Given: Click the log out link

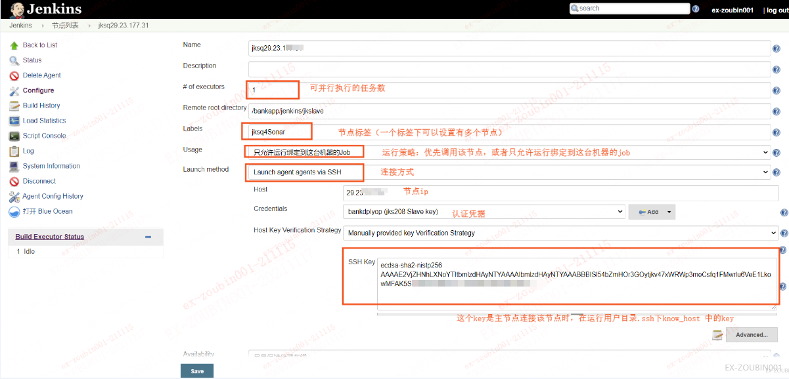Looking at the screenshot, I should [x=777, y=10].
